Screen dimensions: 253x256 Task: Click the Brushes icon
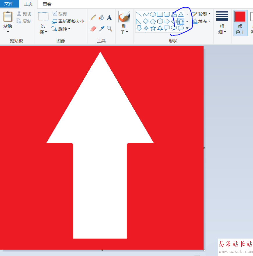[x=124, y=17]
